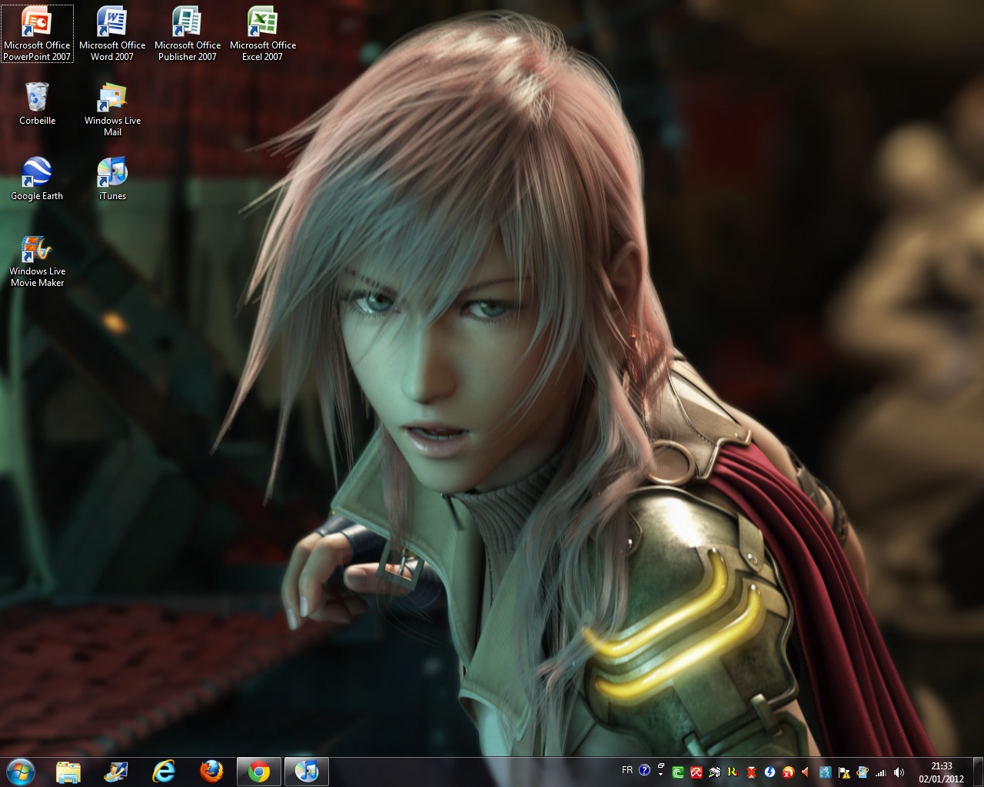Launch Mozilla Firefox from the taskbar
Viewport: 984px width, 787px height.
tap(211, 772)
